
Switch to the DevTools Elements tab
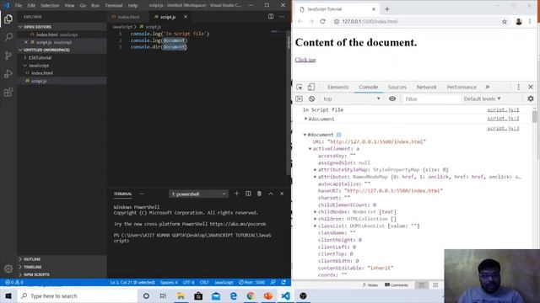click(x=337, y=87)
